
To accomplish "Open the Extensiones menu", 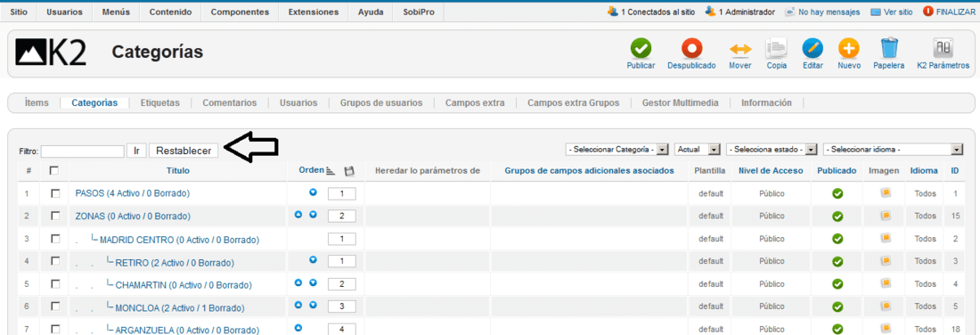I will pos(314,12).
